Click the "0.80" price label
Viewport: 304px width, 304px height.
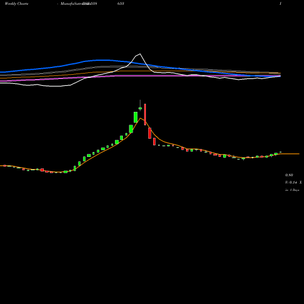(x=289, y=175)
